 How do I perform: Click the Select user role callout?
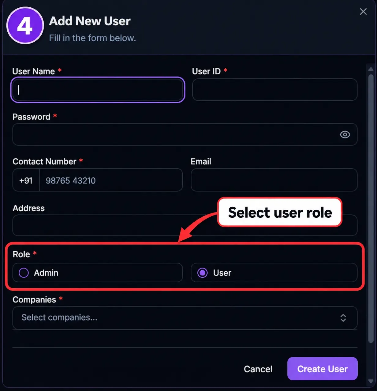[280, 212]
